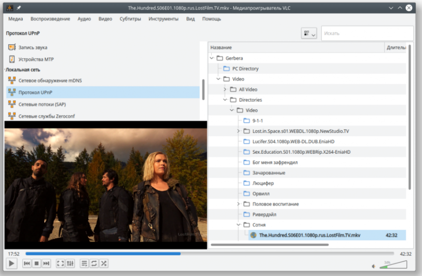Skip to next media item
The height and width of the screenshot is (276, 422).
tap(46, 264)
